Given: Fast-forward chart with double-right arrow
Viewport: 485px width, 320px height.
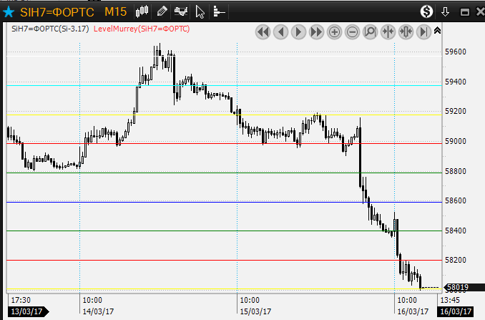Looking at the screenshot, I should click(316, 31).
